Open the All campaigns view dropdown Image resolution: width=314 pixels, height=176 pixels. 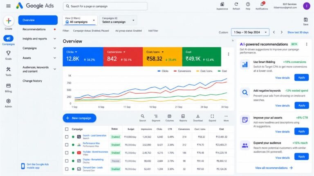point(80,20)
